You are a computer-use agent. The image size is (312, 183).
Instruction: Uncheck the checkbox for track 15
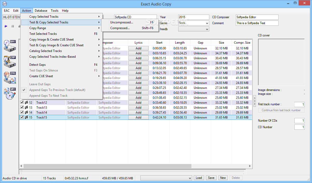(x=22, y=117)
